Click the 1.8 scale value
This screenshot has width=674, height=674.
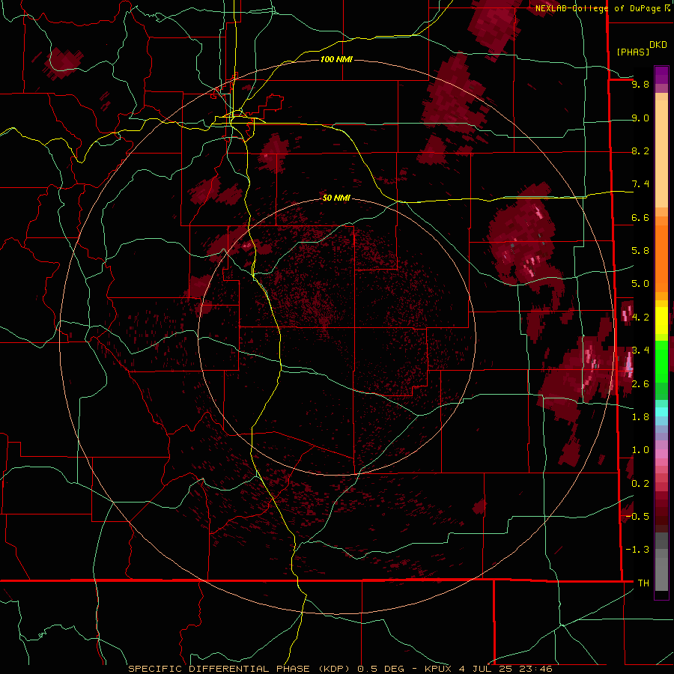coord(640,416)
